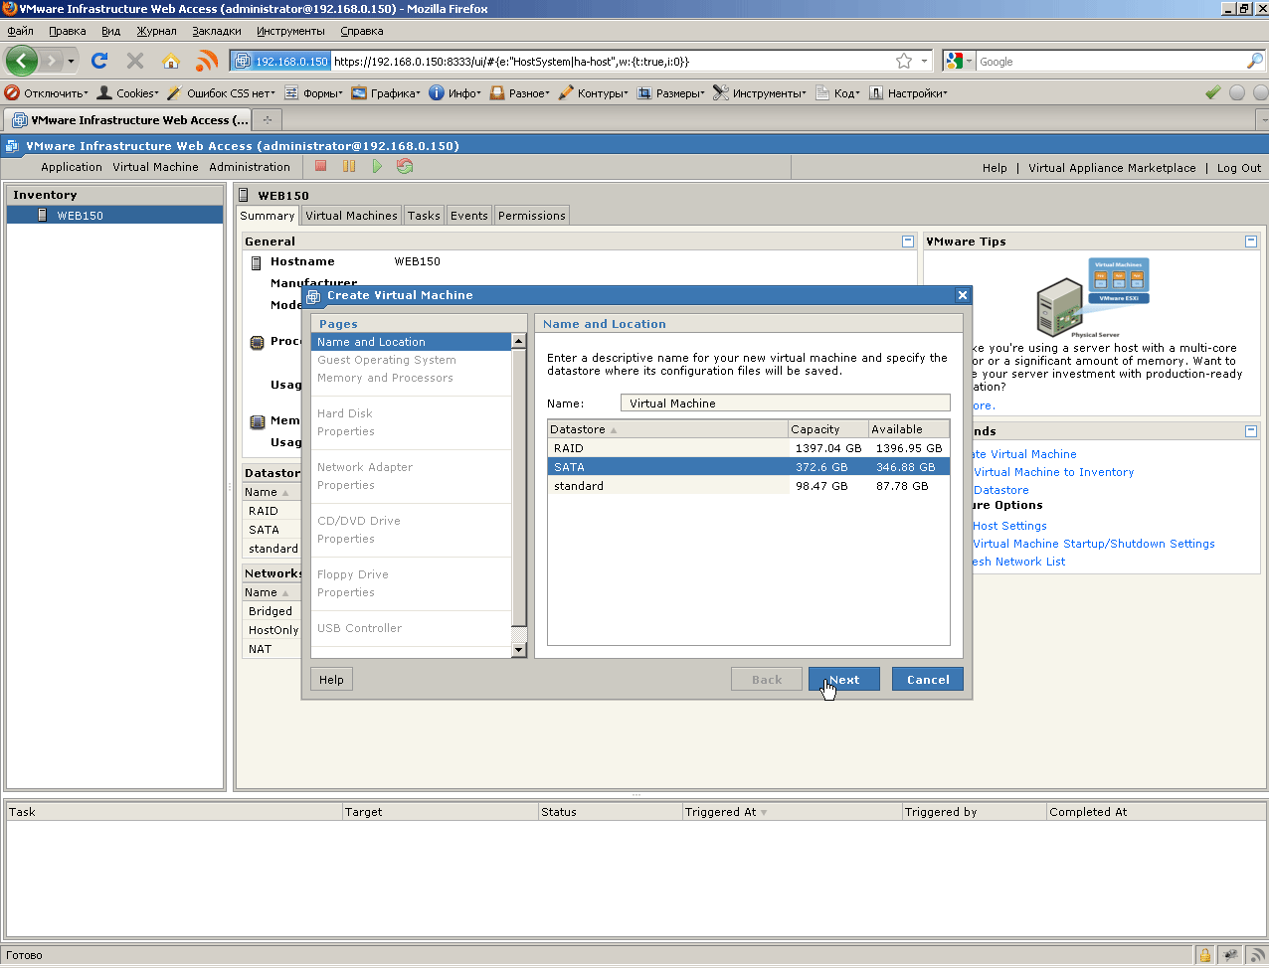Open the Настройки toolbar dropdown
Image resolution: width=1269 pixels, height=968 pixels.
pos(908,92)
